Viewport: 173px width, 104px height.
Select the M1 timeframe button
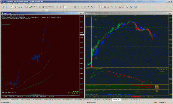tap(43, 10)
